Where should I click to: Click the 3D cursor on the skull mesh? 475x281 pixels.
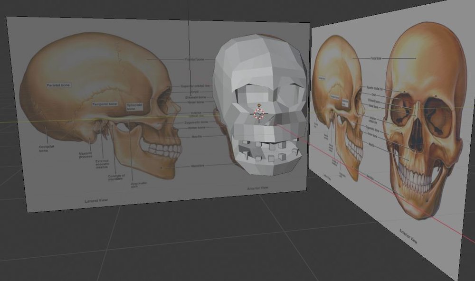tap(259, 114)
